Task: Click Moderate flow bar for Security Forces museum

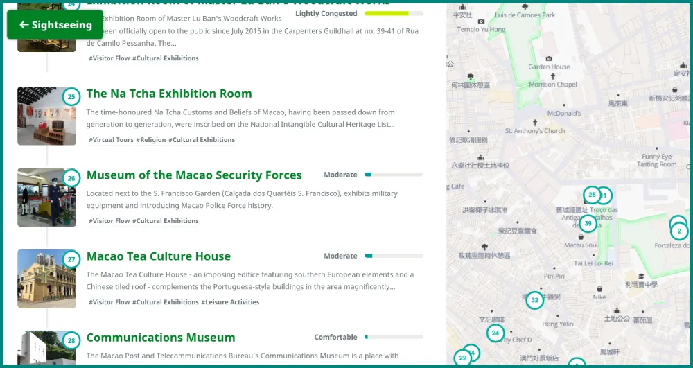Action: [394, 175]
